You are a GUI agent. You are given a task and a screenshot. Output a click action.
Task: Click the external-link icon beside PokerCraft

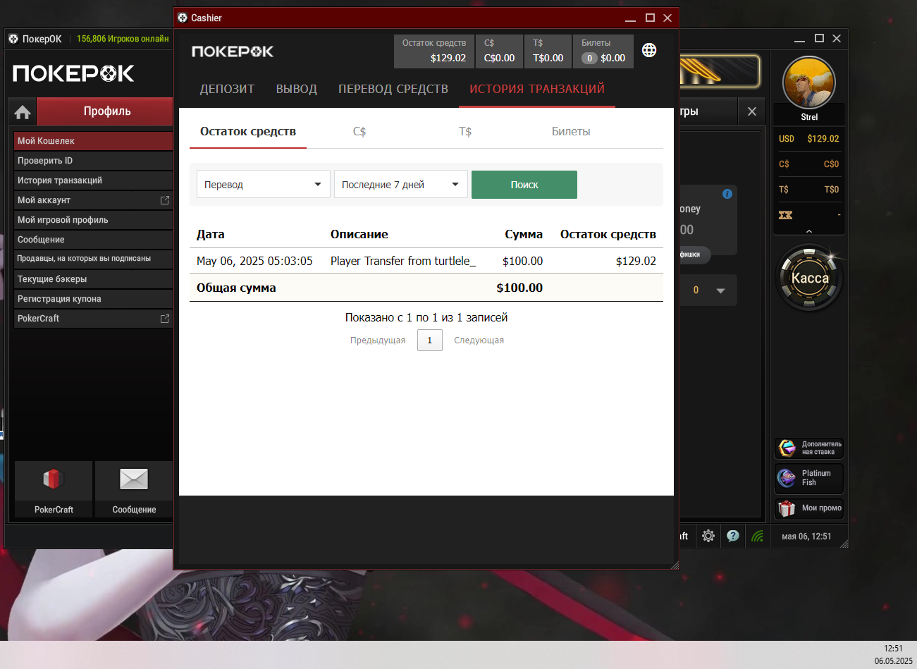pos(165,319)
